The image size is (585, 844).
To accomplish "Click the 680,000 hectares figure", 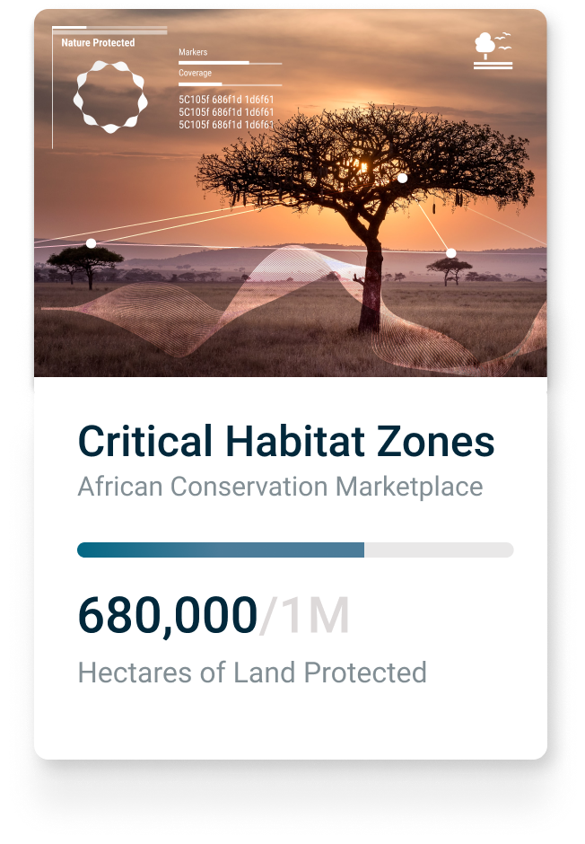I will tap(168, 617).
